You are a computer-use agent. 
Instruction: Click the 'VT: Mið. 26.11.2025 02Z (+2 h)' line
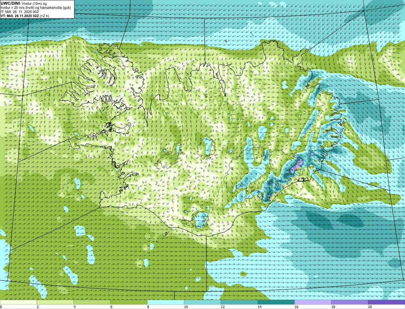click(x=25, y=16)
